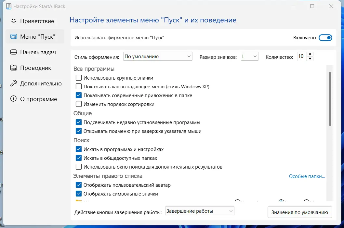
Task: Disable the Включено toggle for branded Start menu
Action: tap(325, 37)
